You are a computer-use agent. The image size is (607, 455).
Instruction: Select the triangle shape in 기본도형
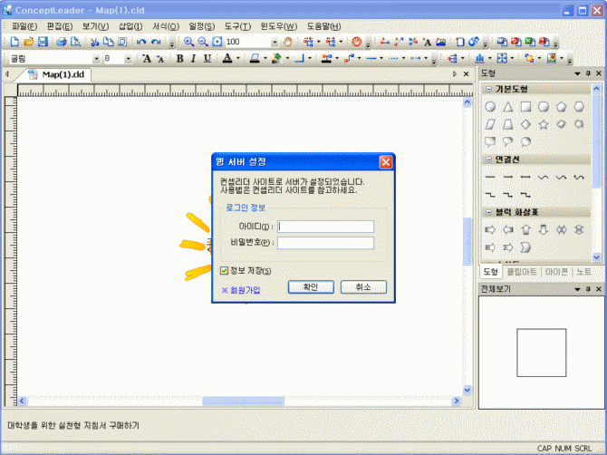508,107
